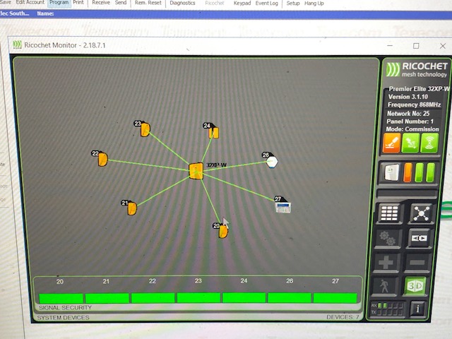This screenshot has height=339, width=452.
Task: Toggle the green 3D view button
Action: coord(415,286)
